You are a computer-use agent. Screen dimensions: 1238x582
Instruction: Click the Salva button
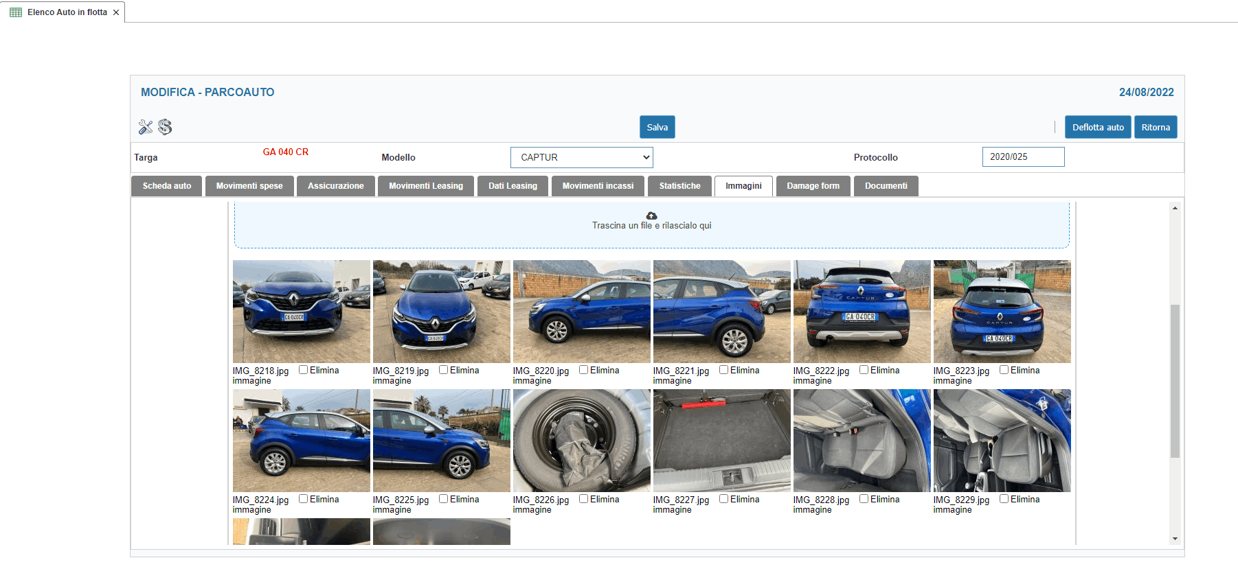(x=657, y=127)
